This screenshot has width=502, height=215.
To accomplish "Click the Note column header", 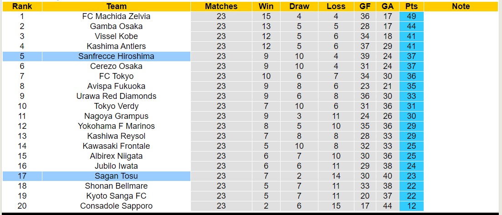I will pos(461,6).
